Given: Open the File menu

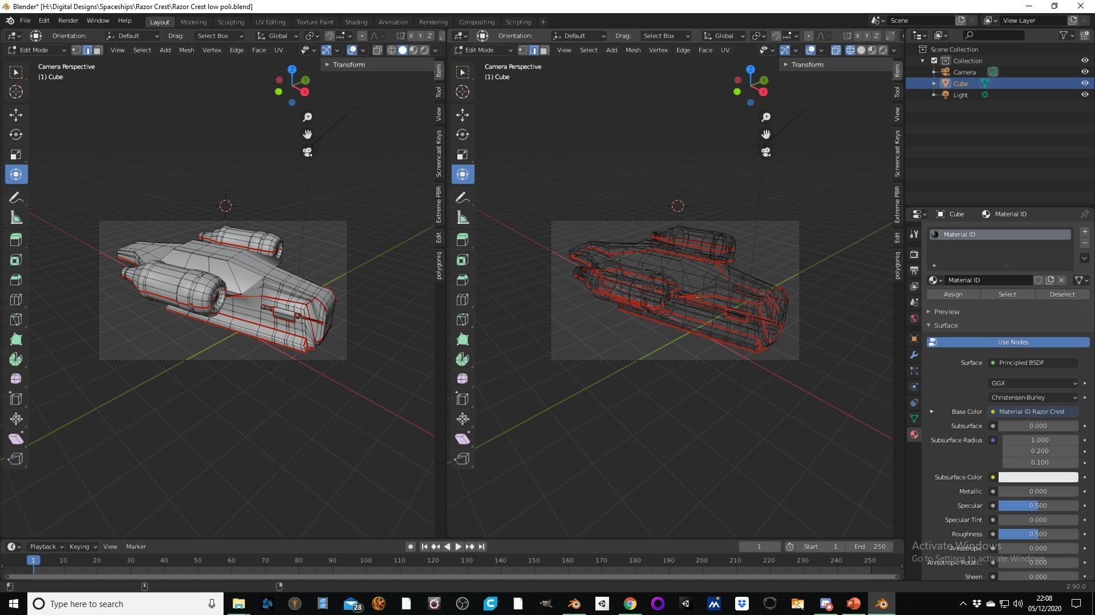Looking at the screenshot, I should click(25, 20).
